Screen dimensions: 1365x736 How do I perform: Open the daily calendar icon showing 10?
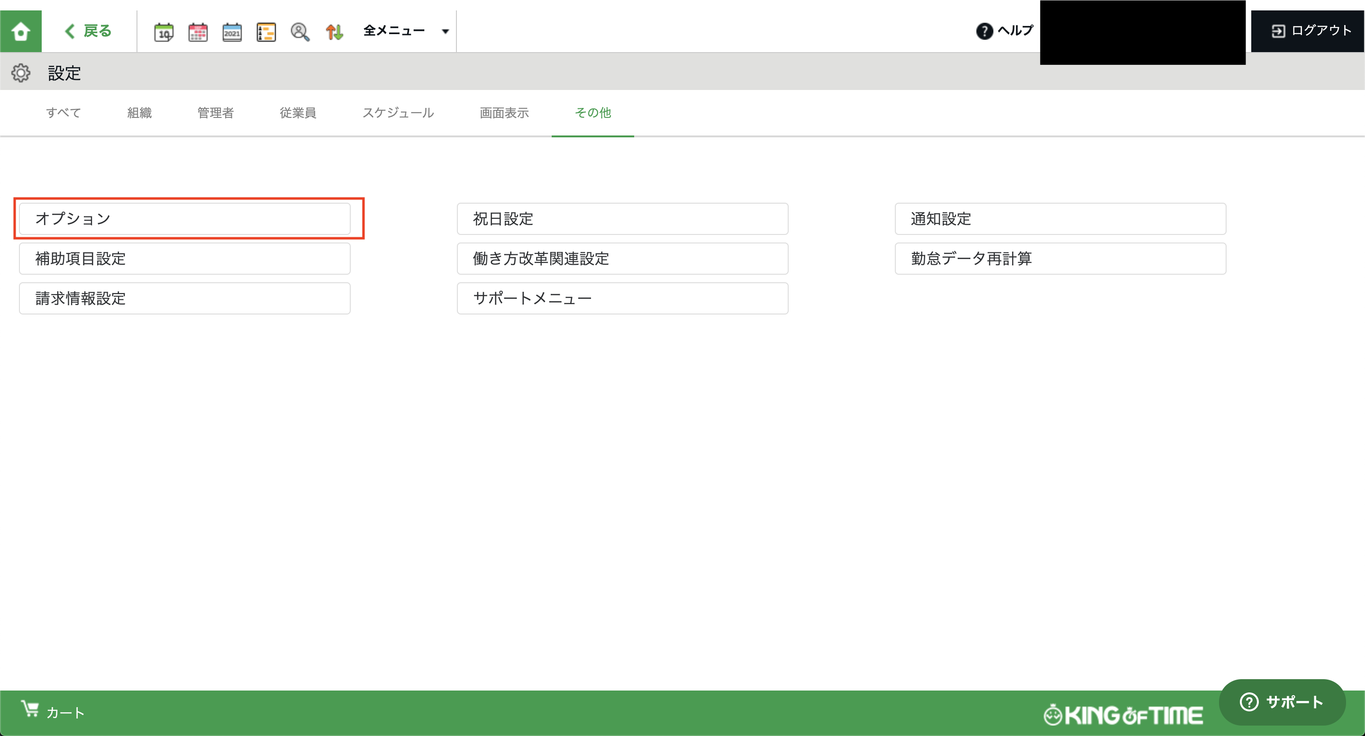point(164,32)
